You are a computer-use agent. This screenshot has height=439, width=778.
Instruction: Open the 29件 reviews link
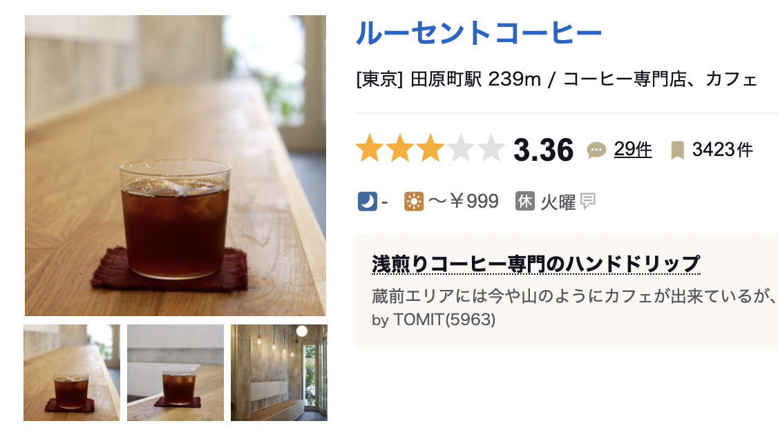pos(633,149)
